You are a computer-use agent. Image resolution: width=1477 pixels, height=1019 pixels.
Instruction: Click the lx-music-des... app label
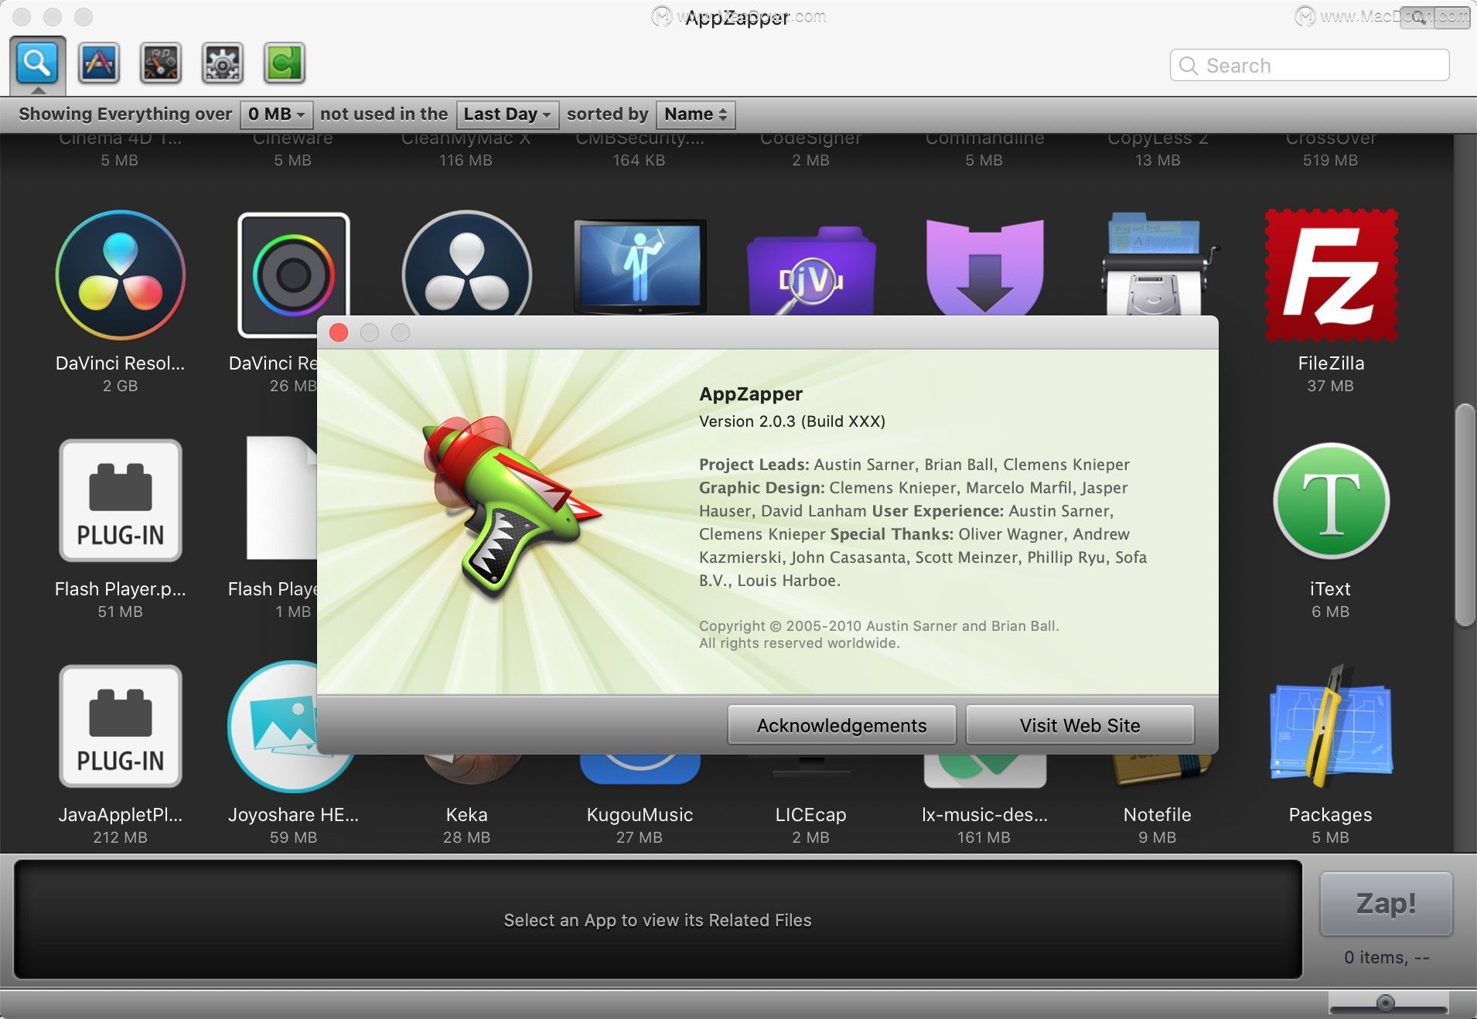point(984,814)
